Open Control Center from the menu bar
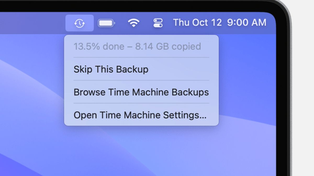314x176 pixels. click(158, 23)
